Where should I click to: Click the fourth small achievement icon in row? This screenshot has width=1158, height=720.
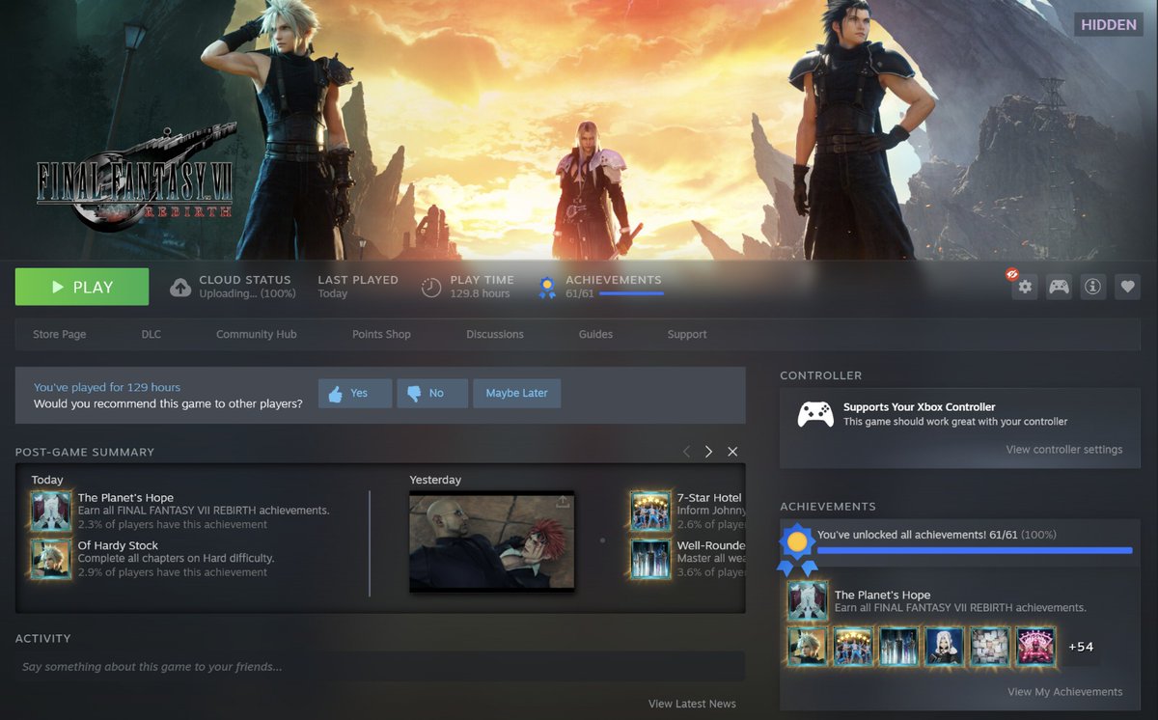pyautogui.click(x=944, y=647)
